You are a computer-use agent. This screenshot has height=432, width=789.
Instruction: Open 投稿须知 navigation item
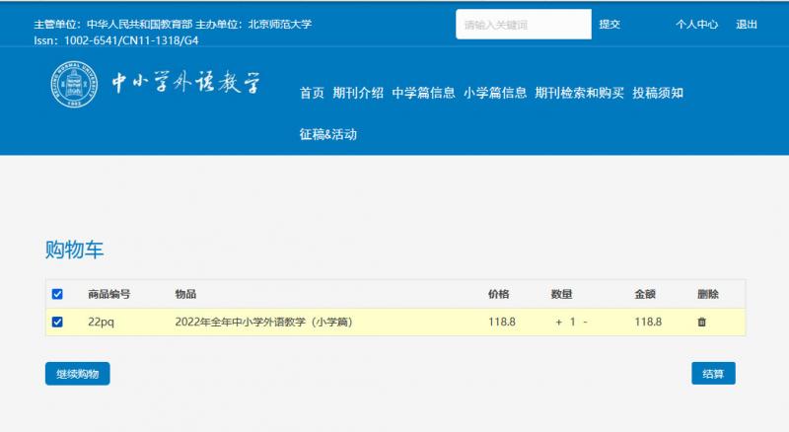658,93
